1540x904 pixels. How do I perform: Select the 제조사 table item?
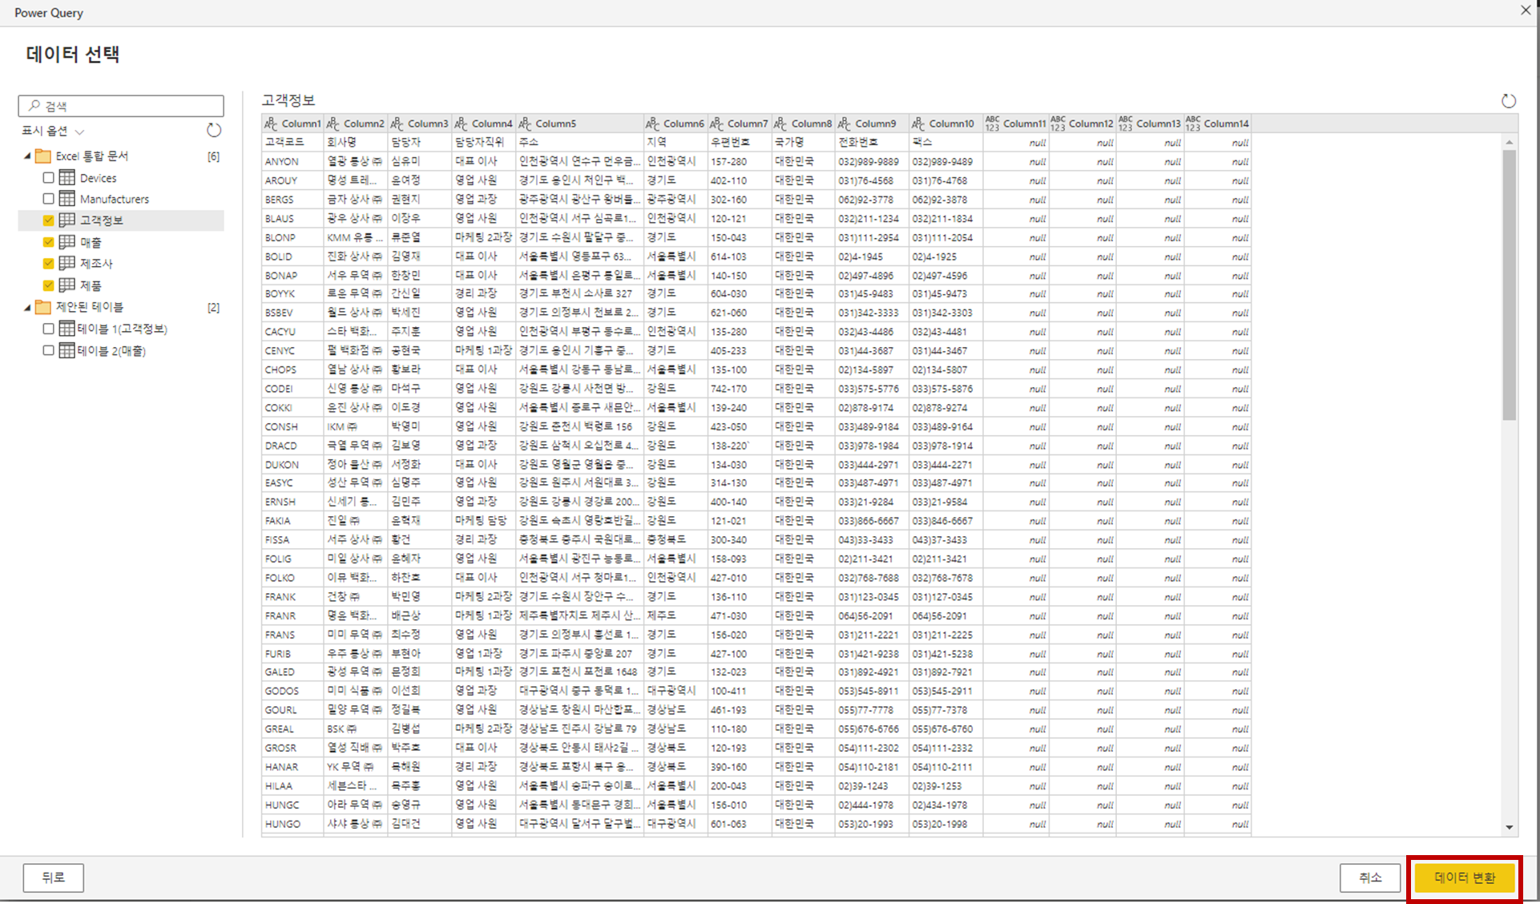click(x=96, y=264)
